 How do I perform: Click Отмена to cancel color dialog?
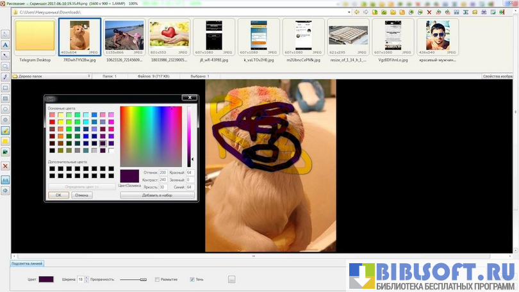tap(81, 195)
